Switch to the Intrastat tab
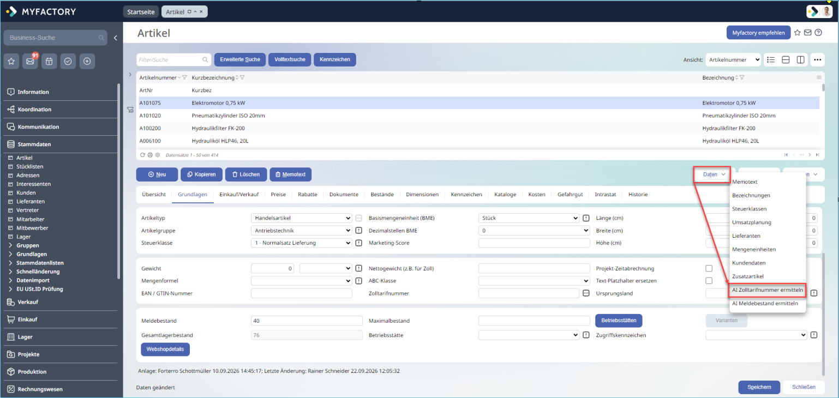The height and width of the screenshot is (398, 839). coord(606,194)
